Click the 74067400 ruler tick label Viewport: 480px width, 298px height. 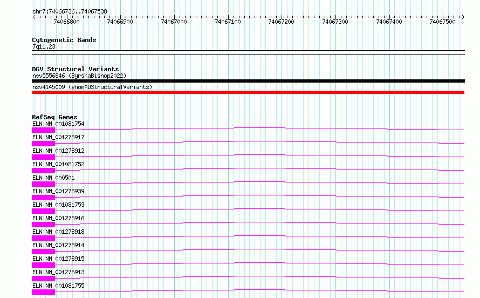[389, 22]
